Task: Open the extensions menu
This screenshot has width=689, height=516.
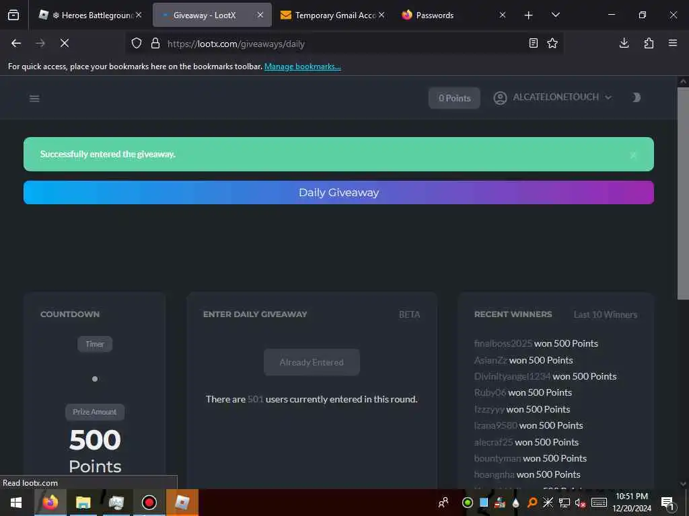Action: (649, 43)
